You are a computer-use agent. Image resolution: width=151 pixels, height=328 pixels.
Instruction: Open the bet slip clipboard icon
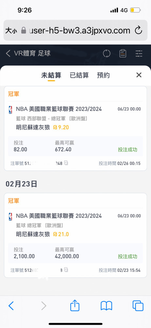point(123,53)
